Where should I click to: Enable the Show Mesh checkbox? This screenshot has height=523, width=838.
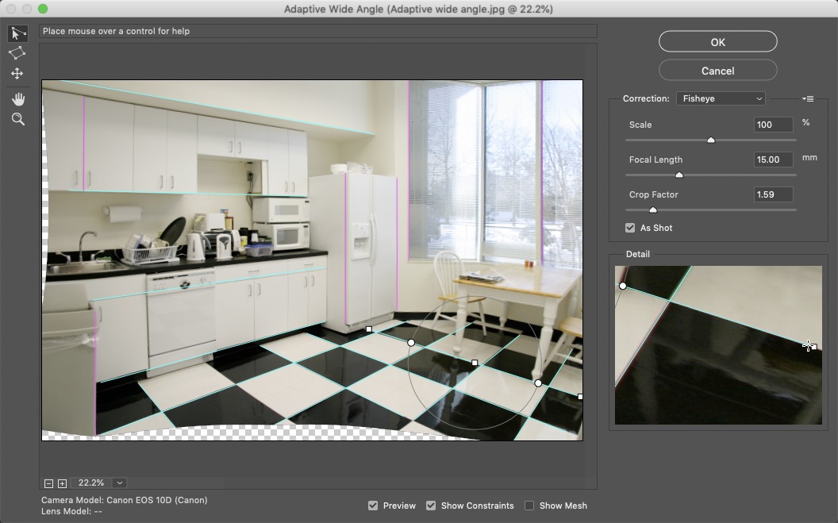pos(529,506)
